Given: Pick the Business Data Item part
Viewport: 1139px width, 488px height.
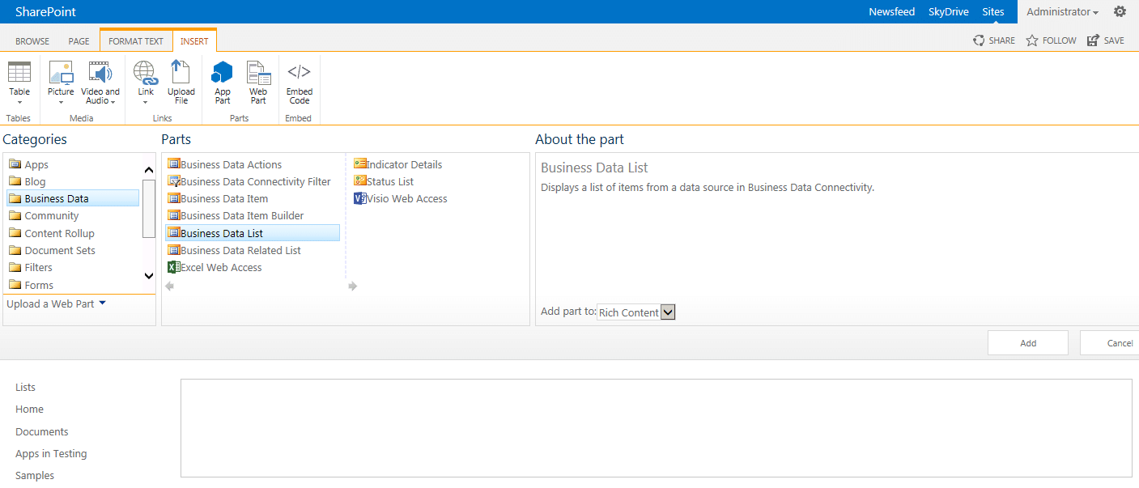Looking at the screenshot, I should [x=218, y=198].
